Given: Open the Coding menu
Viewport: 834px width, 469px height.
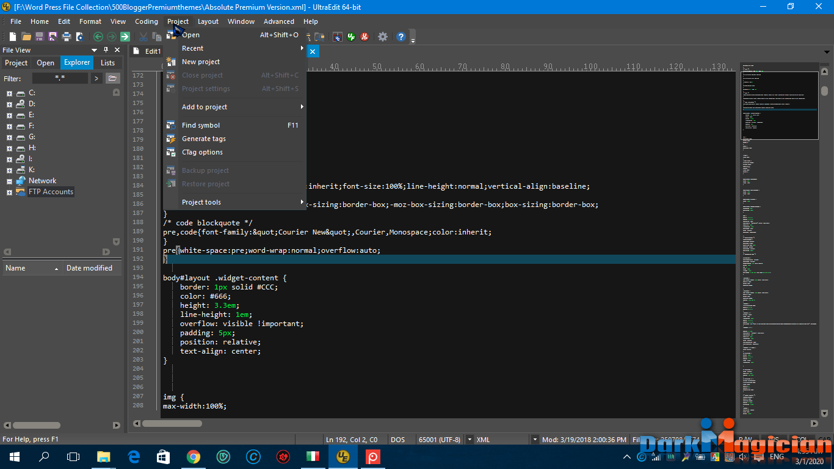Looking at the screenshot, I should click(147, 21).
